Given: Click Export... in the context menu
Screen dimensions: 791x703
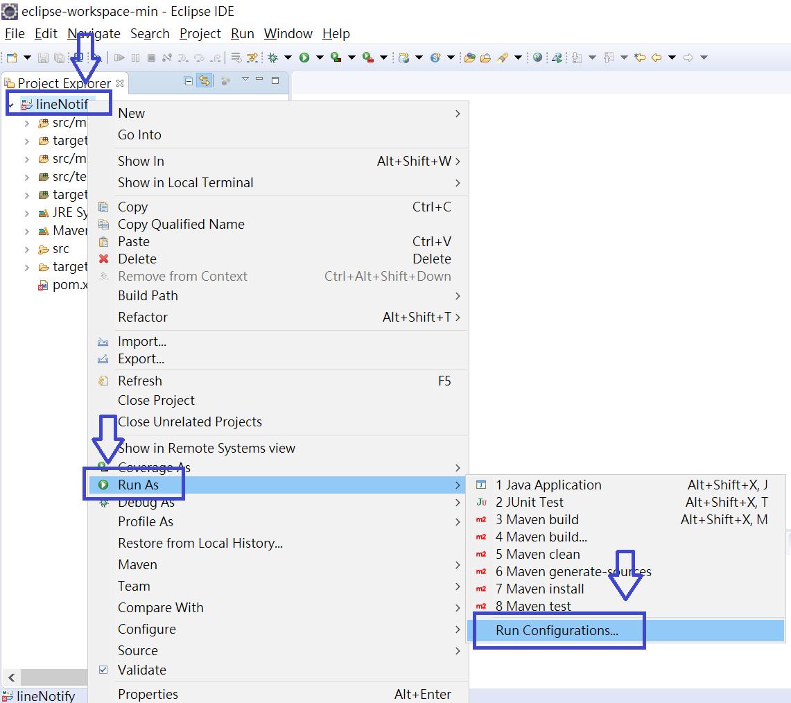Looking at the screenshot, I should click(x=278, y=359).
